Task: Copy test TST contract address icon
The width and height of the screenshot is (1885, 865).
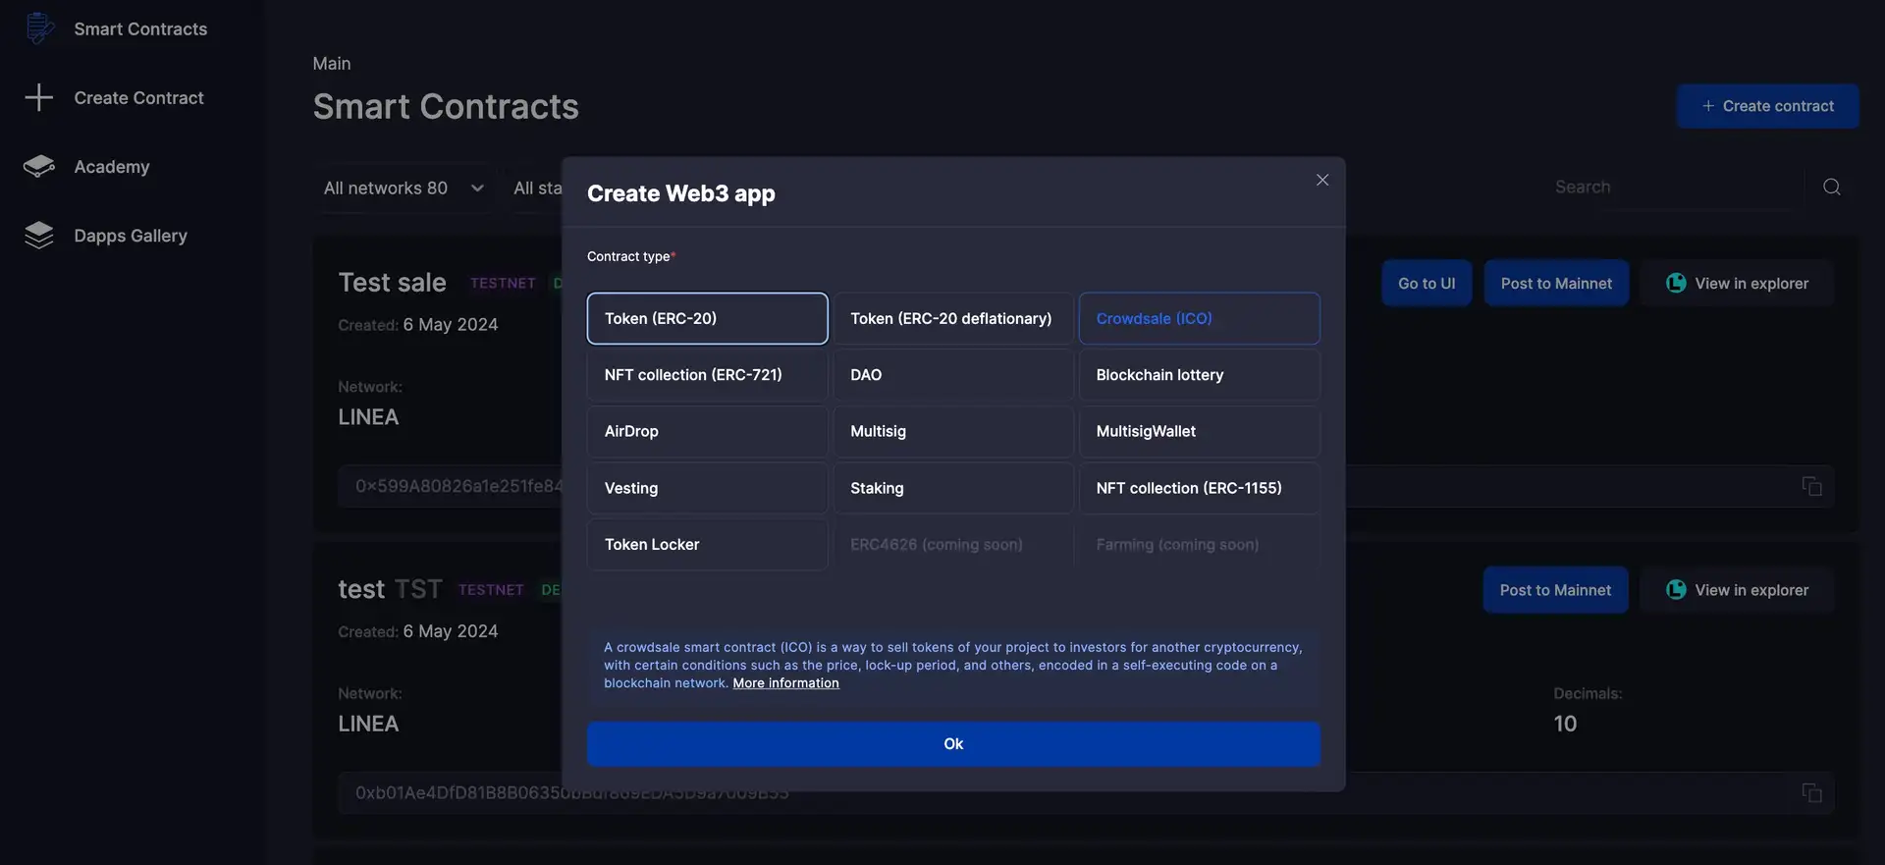Action: click(1811, 792)
